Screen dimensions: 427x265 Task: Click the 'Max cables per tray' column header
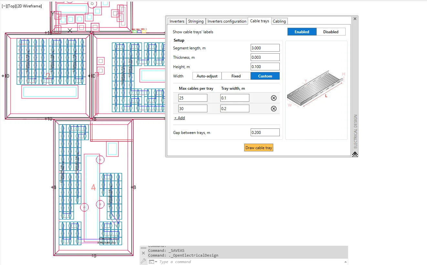click(196, 88)
